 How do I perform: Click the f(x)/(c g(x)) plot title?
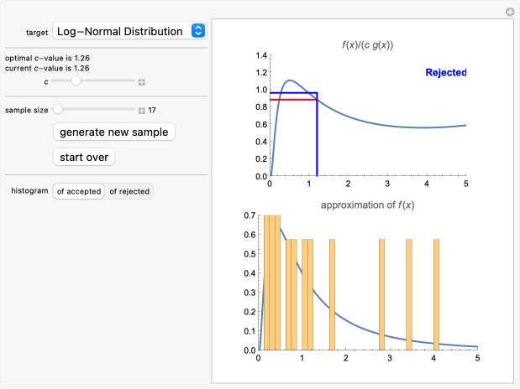[368, 45]
